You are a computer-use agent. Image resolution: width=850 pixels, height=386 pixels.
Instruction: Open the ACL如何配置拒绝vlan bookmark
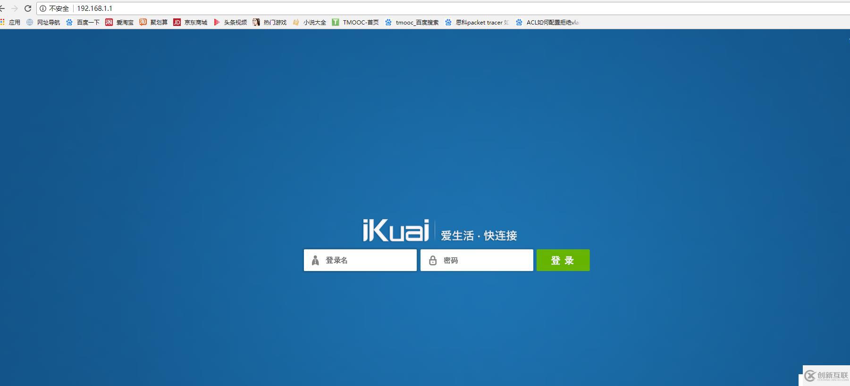[x=547, y=22]
